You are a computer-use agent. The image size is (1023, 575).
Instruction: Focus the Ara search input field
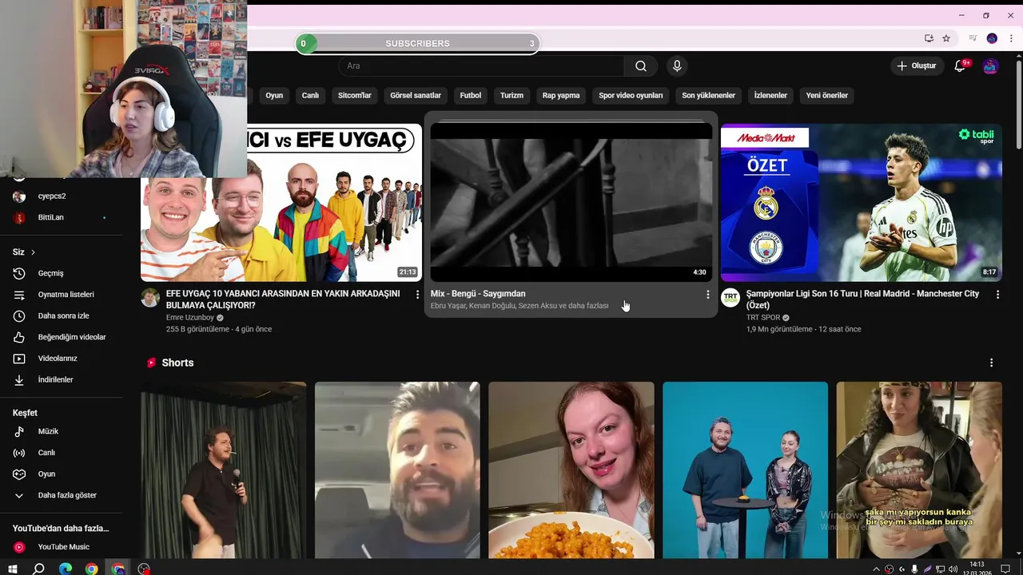point(482,66)
